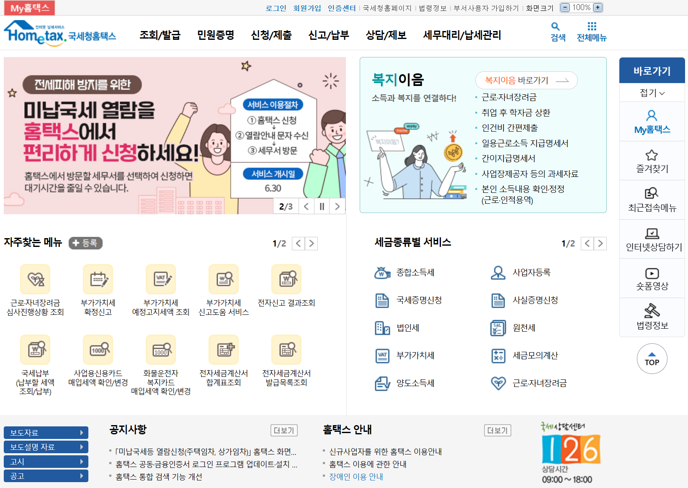Click 복지이음 바로가기 button
This screenshot has height=488, width=688.
(526, 80)
